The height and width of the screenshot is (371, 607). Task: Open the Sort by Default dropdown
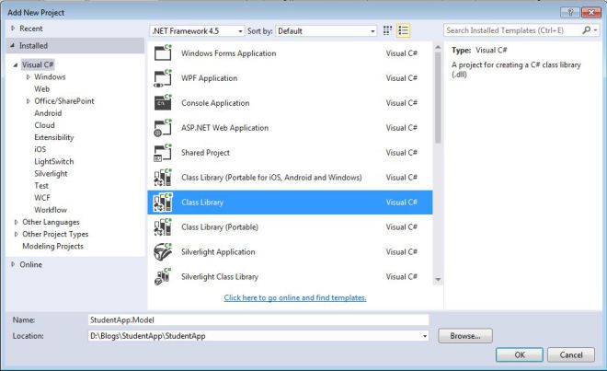[326, 31]
